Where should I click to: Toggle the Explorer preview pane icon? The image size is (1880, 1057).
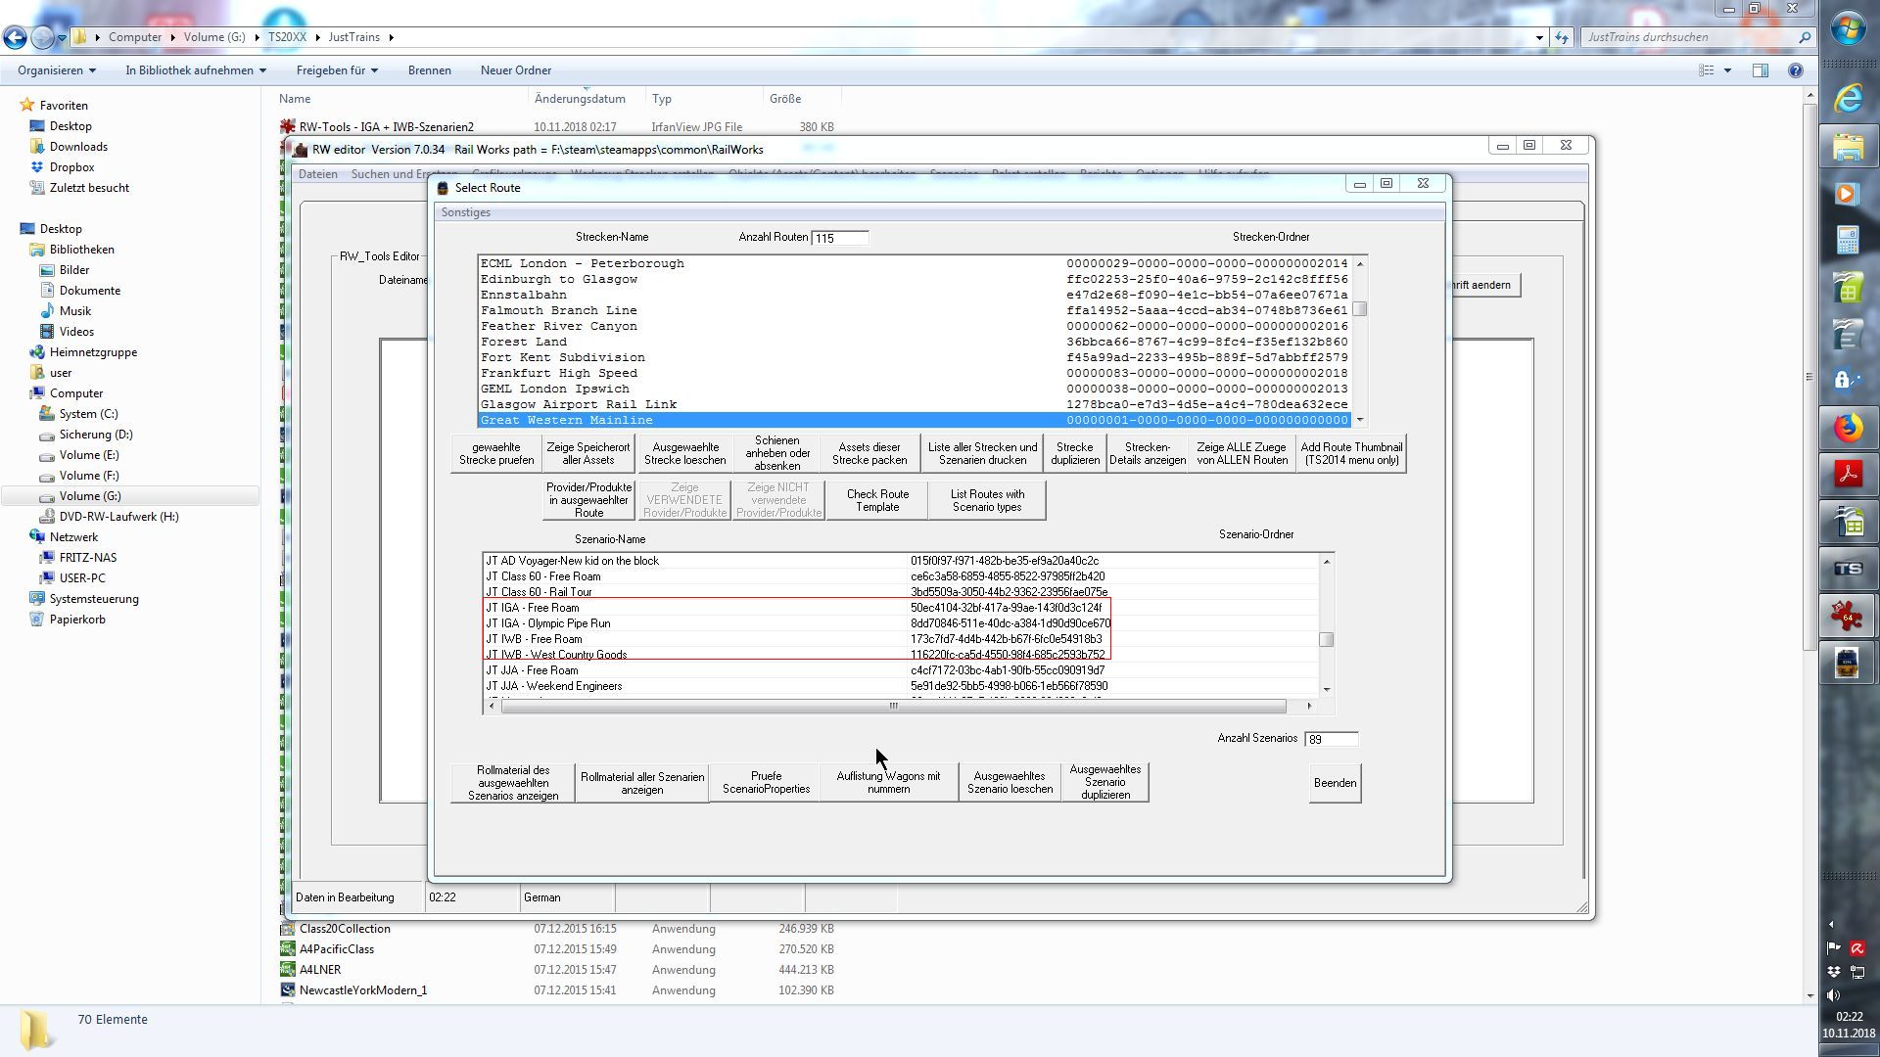1760,70
